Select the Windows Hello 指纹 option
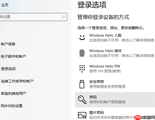This screenshot has height=120, width=155. point(115,53)
